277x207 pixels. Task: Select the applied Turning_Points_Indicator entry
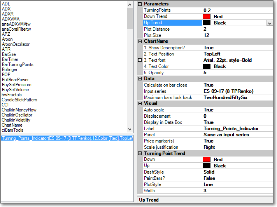click(x=67, y=138)
